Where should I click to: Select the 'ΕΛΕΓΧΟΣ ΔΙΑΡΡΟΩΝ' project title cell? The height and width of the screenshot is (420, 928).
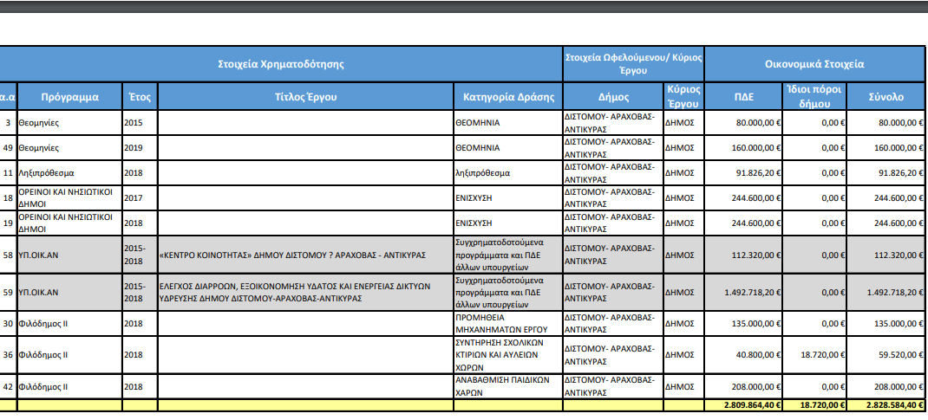pos(305,292)
